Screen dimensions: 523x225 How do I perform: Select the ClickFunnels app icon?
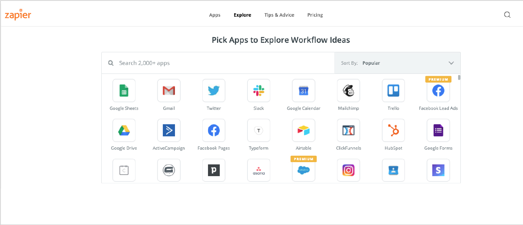pos(348,130)
